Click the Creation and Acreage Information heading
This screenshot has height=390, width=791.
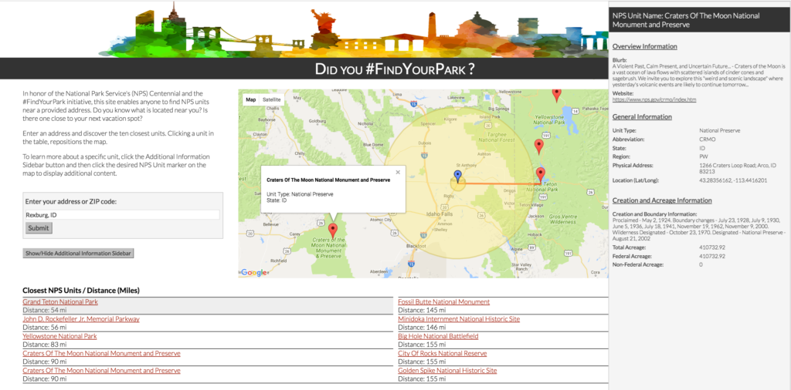coord(662,200)
